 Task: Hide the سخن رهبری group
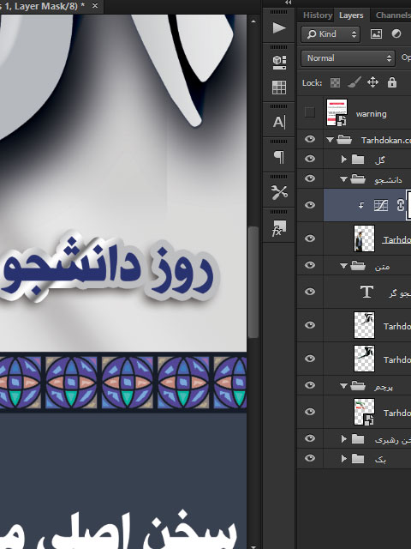click(310, 438)
